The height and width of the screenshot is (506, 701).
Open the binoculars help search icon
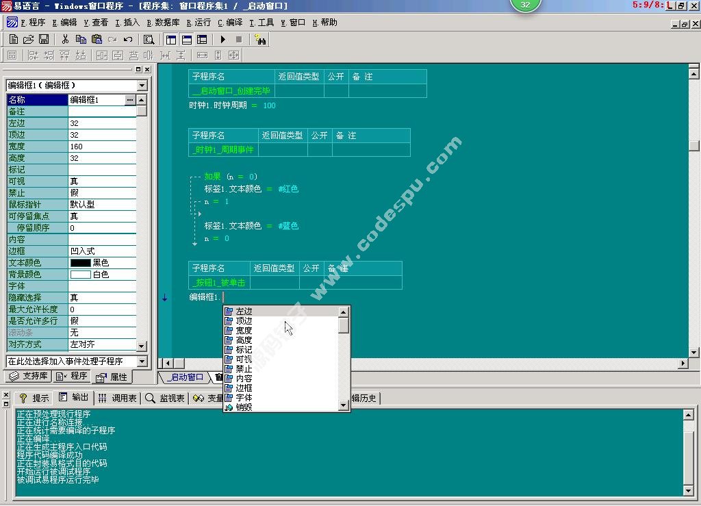coord(260,40)
